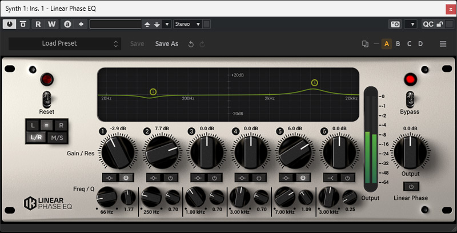Expand dropdown next to the camera icon
The height and width of the screenshot is (233, 457).
coord(410,24)
